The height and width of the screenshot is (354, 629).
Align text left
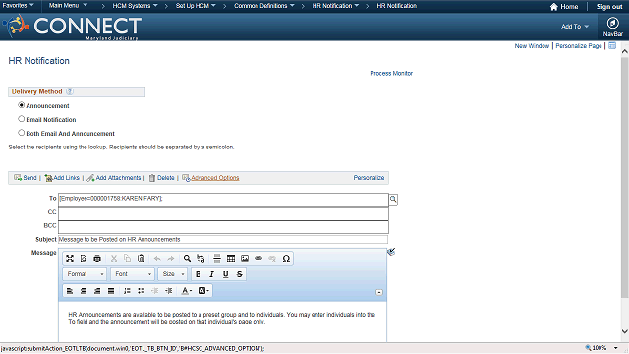tap(70, 291)
